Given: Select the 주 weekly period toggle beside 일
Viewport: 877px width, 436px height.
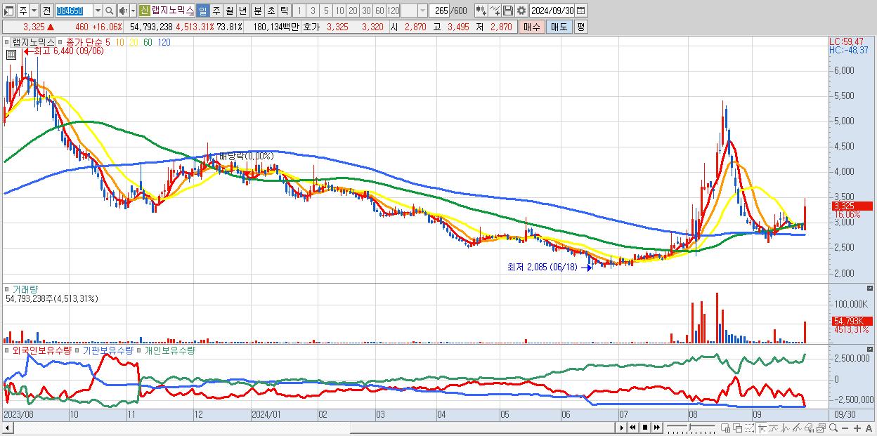Looking at the screenshot, I should pyautogui.click(x=216, y=11).
